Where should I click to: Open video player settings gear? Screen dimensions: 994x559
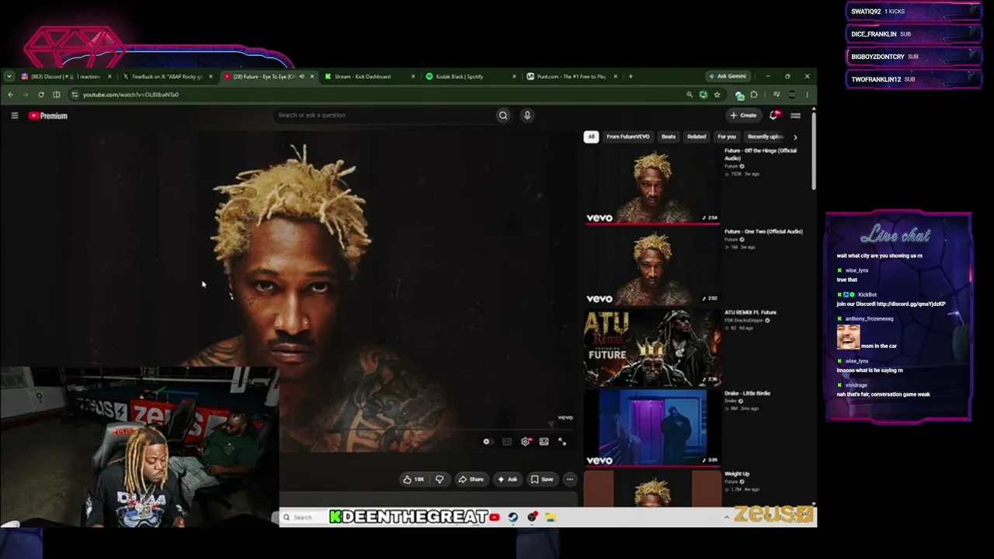(x=526, y=442)
